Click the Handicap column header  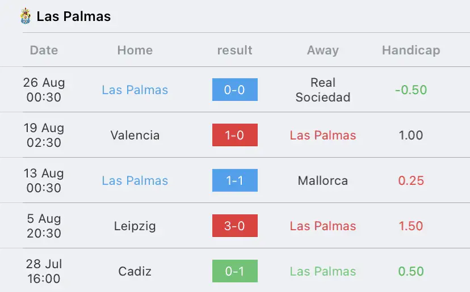point(411,50)
